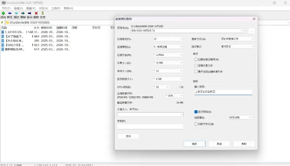Open the archive format 7z dropdown
This screenshot has height=166, width=290.
[168, 39]
